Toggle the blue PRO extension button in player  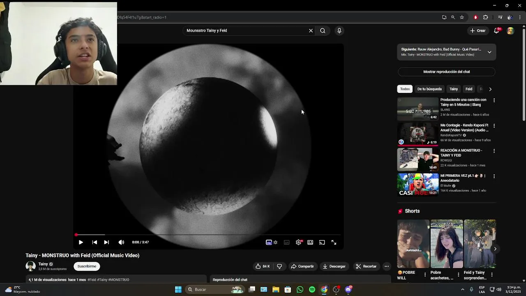[x=269, y=243]
